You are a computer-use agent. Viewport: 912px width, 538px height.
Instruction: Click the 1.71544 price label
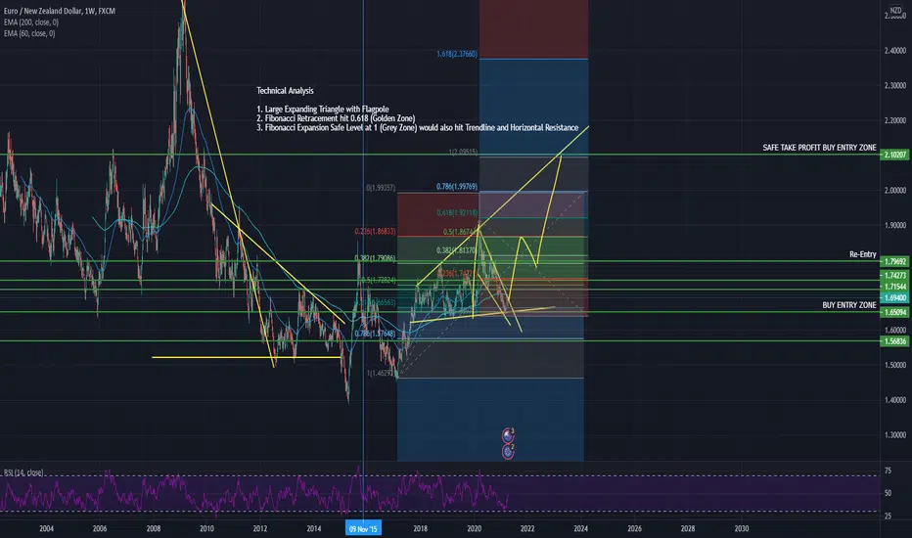894,287
